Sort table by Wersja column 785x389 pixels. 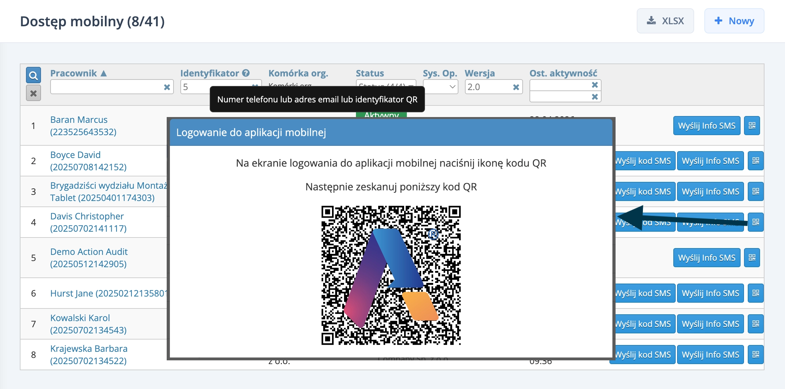pos(480,73)
